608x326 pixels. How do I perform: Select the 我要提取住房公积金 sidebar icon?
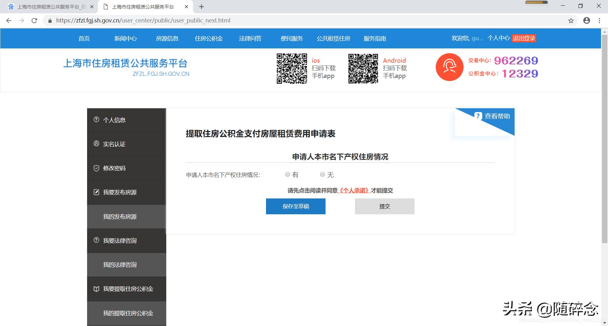[x=97, y=289]
